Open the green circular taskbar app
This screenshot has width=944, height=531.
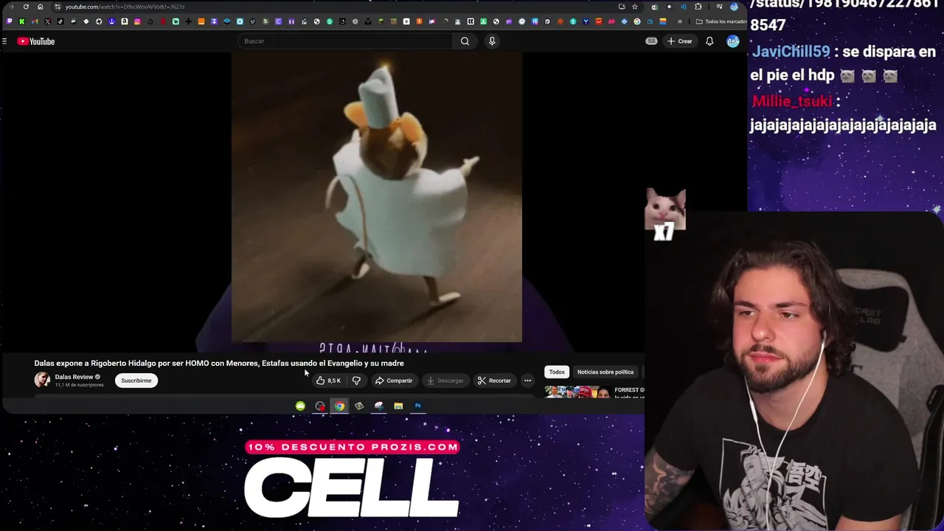pyautogui.click(x=300, y=406)
